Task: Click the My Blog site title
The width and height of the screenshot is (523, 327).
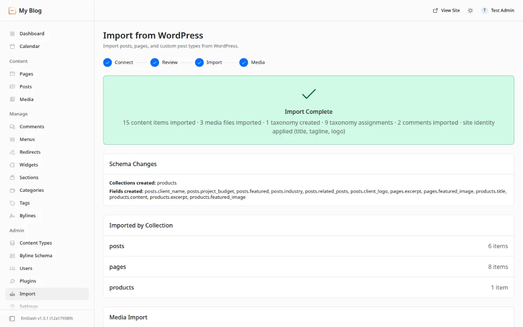Action: 31,10
